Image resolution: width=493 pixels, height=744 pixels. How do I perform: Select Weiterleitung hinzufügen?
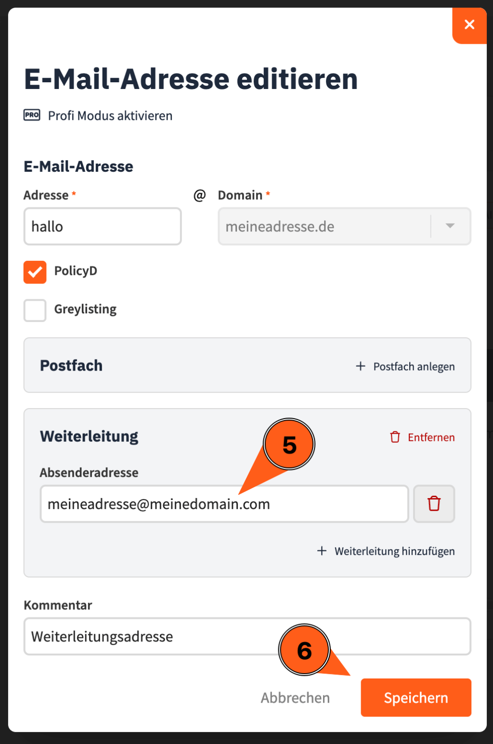point(395,551)
